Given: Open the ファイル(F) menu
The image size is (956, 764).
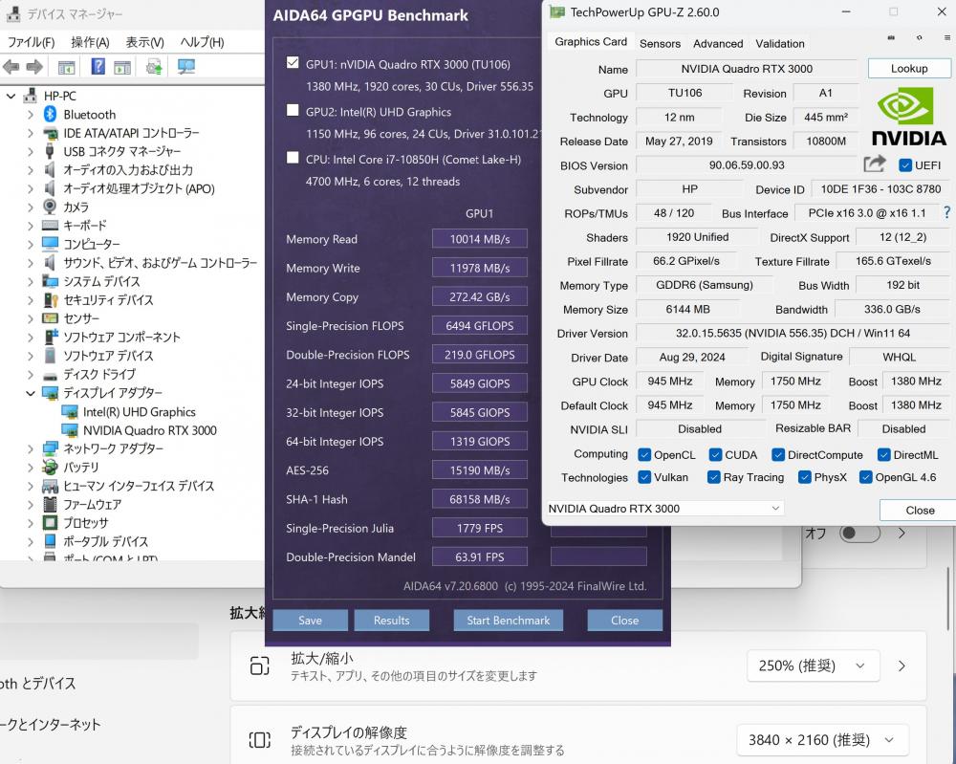Looking at the screenshot, I should tap(31, 42).
